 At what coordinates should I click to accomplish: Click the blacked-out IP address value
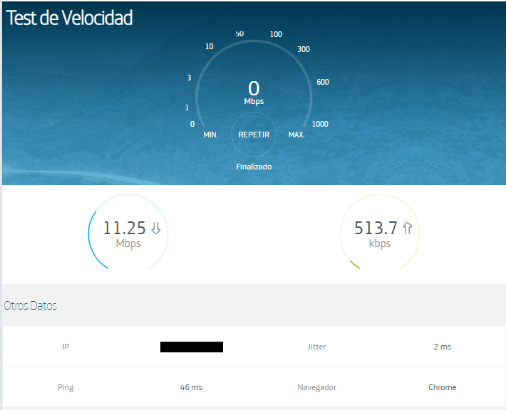(x=192, y=347)
